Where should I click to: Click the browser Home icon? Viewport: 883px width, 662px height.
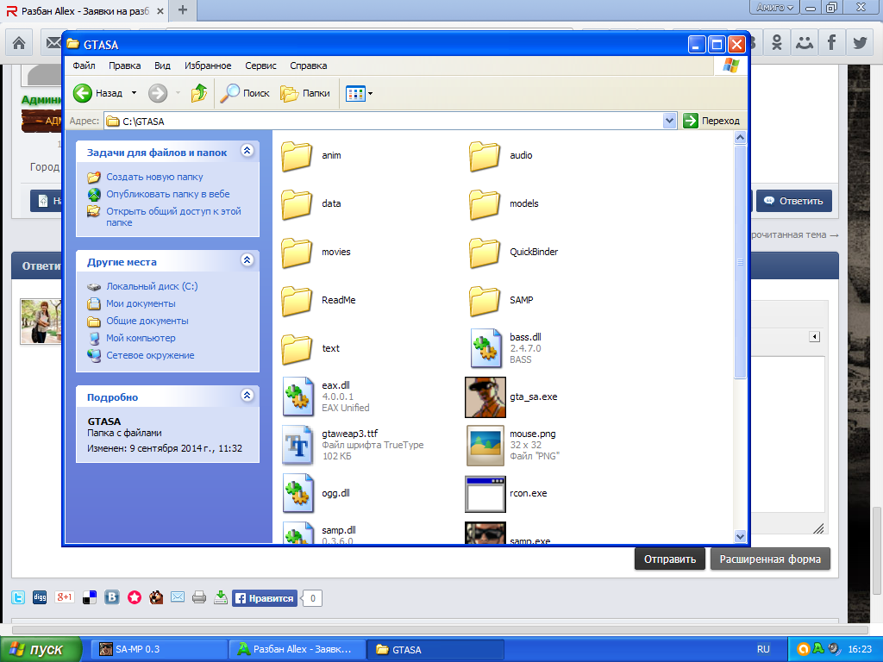(x=19, y=43)
